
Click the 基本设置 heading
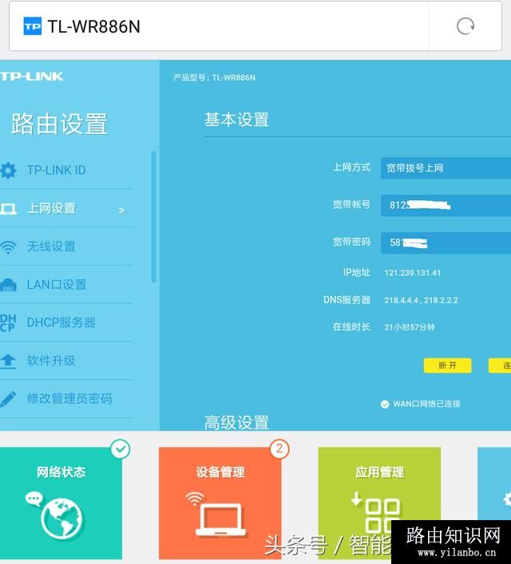coord(236,120)
